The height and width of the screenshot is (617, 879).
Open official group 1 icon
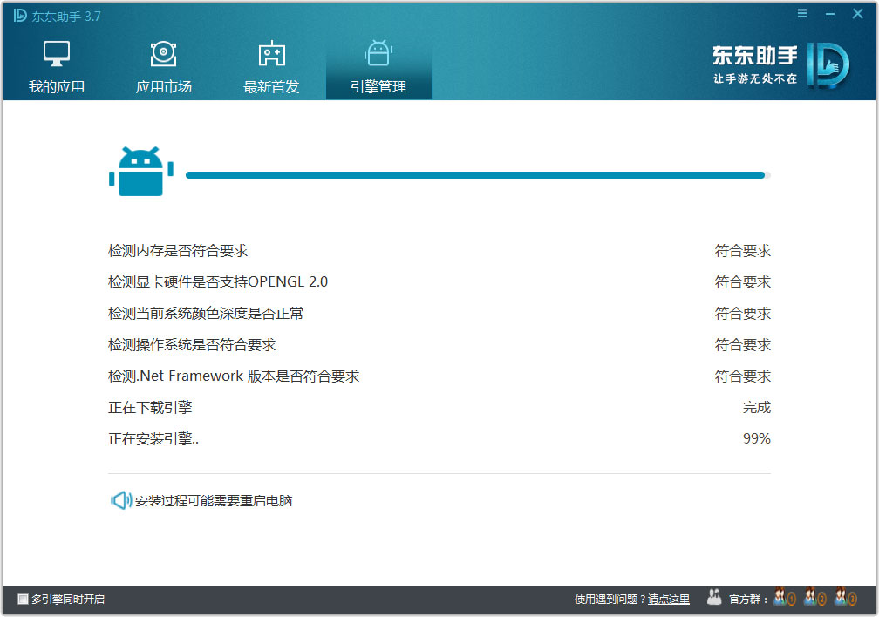click(x=784, y=597)
